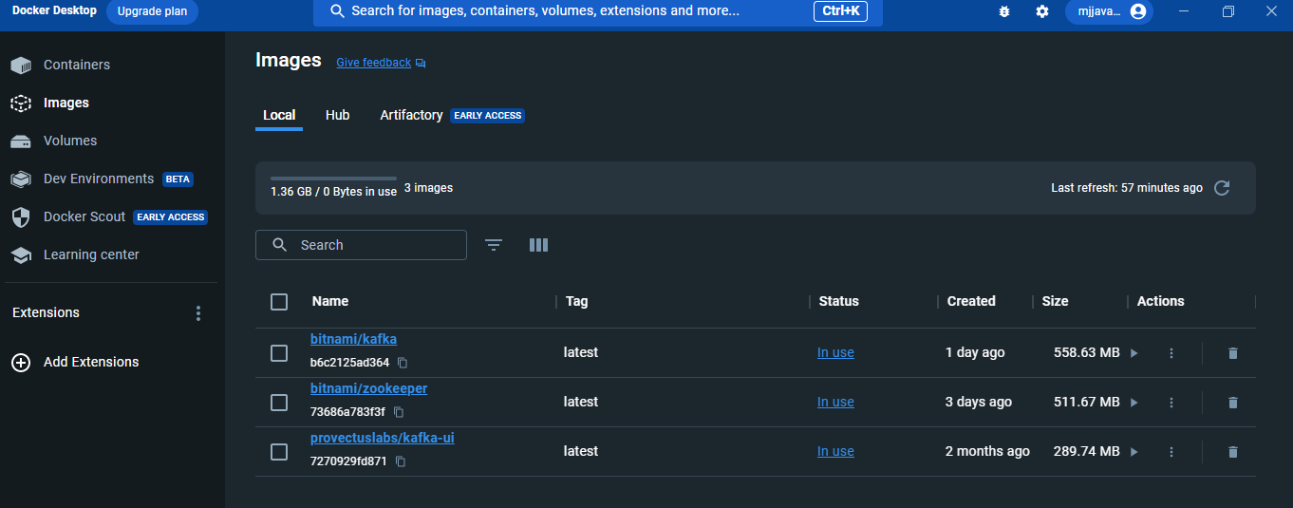This screenshot has width=1293, height=508.
Task: Open the filter icon next to Search
Action: tap(494, 245)
